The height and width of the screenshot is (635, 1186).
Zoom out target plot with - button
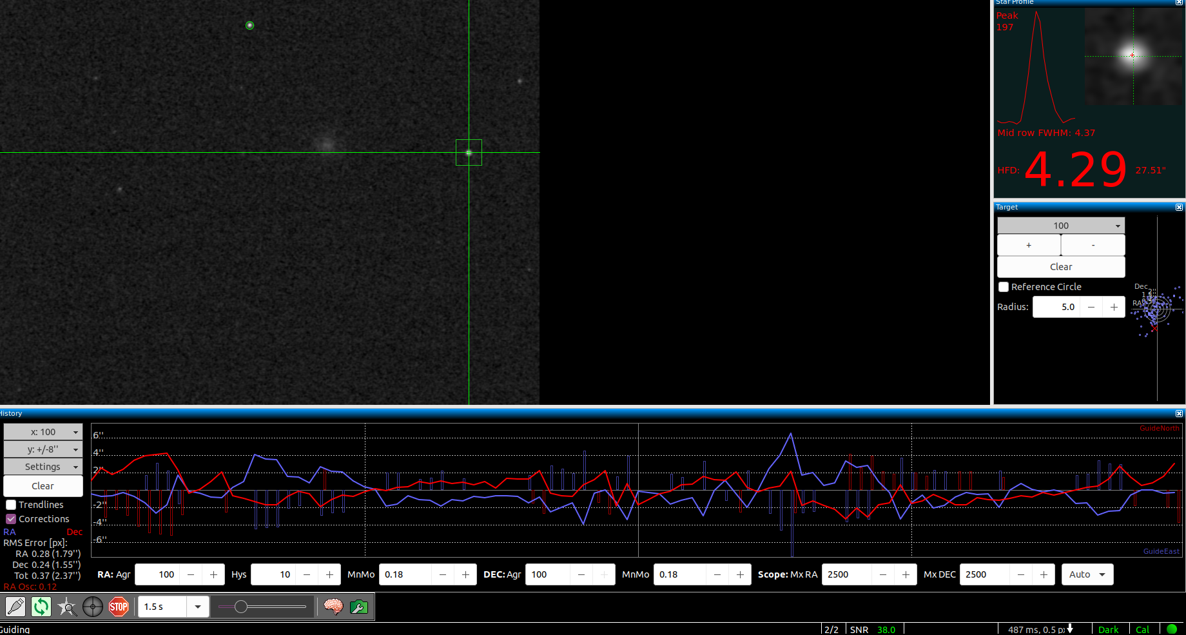[x=1093, y=245]
